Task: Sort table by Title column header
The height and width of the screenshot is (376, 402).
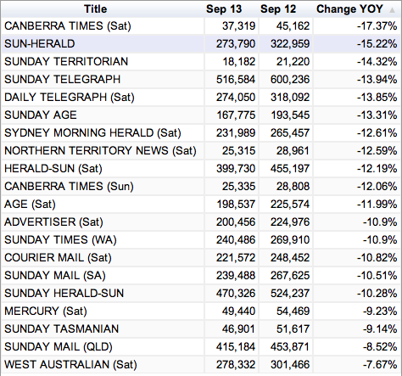Action: point(96,9)
